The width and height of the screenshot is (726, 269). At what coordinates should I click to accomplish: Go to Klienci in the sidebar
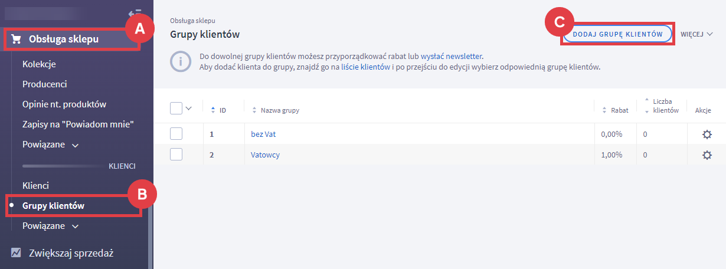[35, 185]
